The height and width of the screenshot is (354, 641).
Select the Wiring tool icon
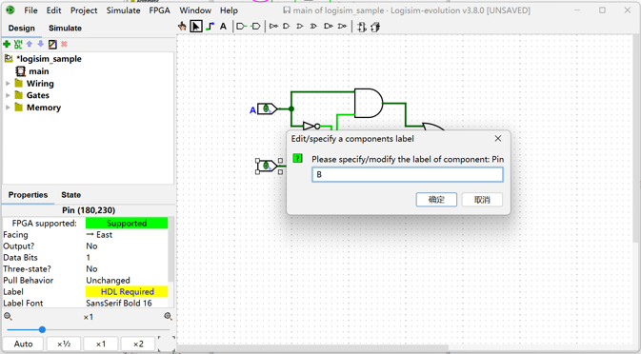pos(210,27)
